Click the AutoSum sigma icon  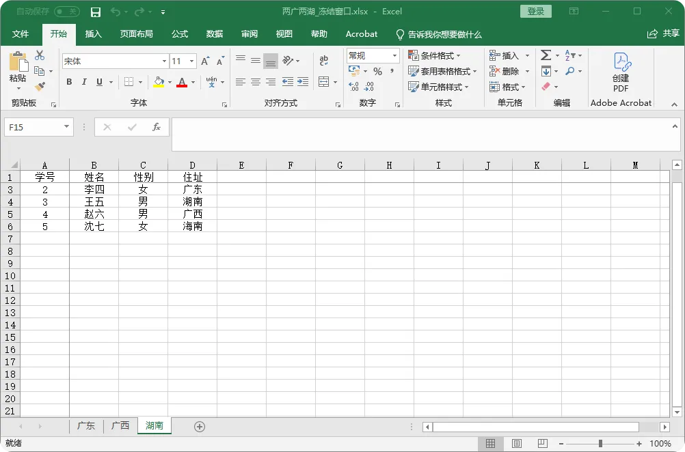[546, 55]
